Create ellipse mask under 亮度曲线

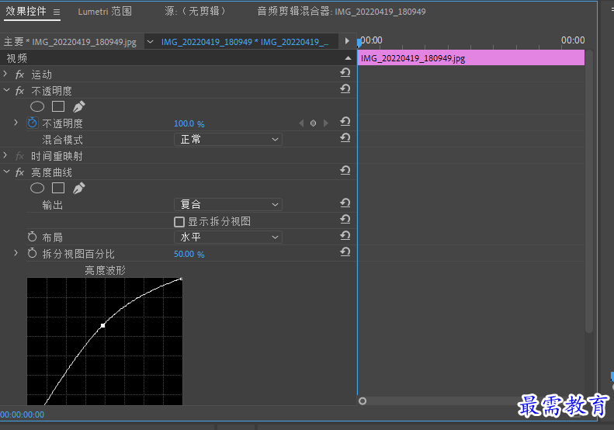pyautogui.click(x=37, y=188)
